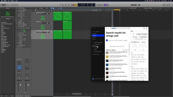Viewport: 173px width, 97px height.
Task: Click pan knob on first channel strip
Action: coord(19,78)
